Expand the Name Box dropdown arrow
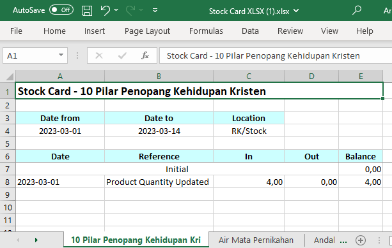The image size is (392, 248). click(61, 55)
